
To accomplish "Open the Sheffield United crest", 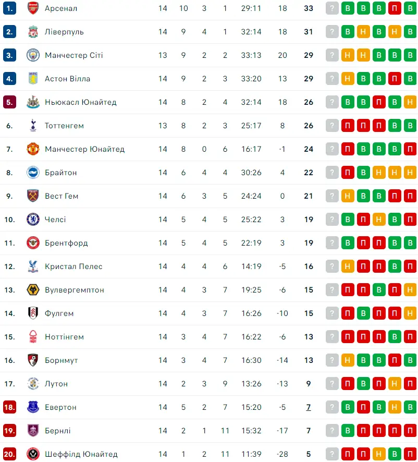I will [x=33, y=454].
